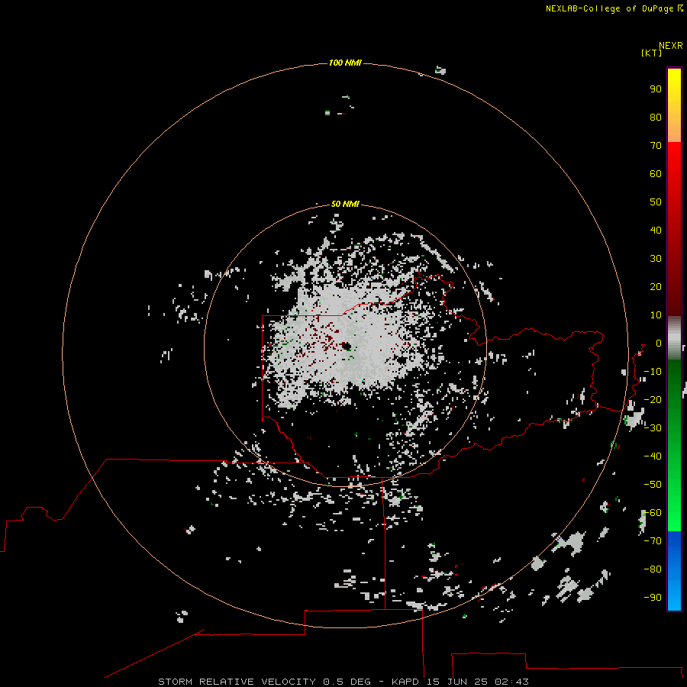687x687 pixels.
Task: Click the gray zero-velocity segment of color bar
Action: 674,337
